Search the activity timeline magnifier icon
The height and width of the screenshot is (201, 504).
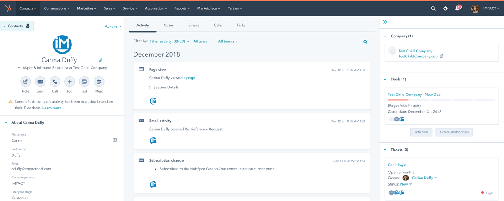coord(365,42)
